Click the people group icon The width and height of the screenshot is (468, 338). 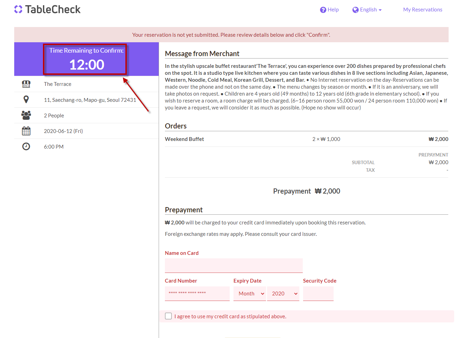[x=26, y=115]
